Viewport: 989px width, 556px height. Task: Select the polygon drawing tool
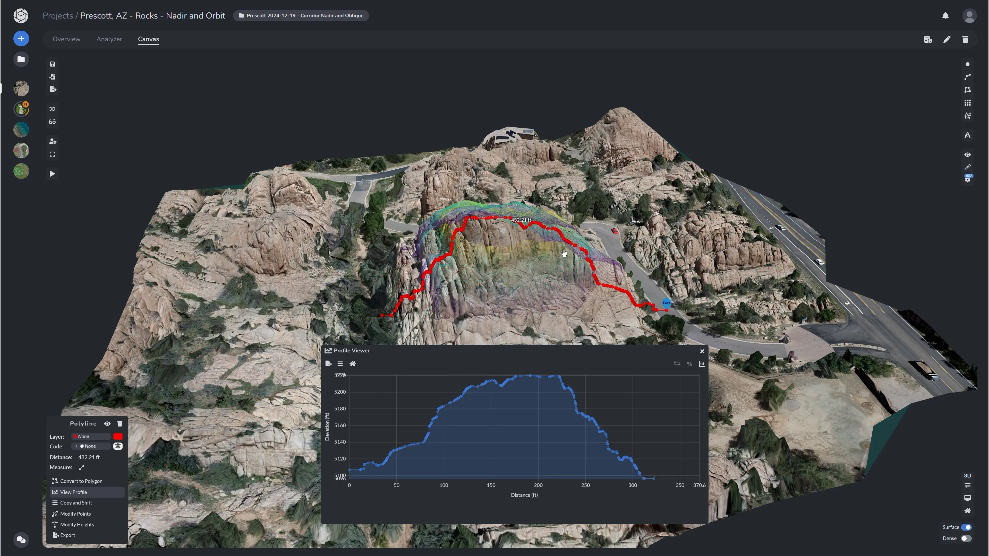968,90
